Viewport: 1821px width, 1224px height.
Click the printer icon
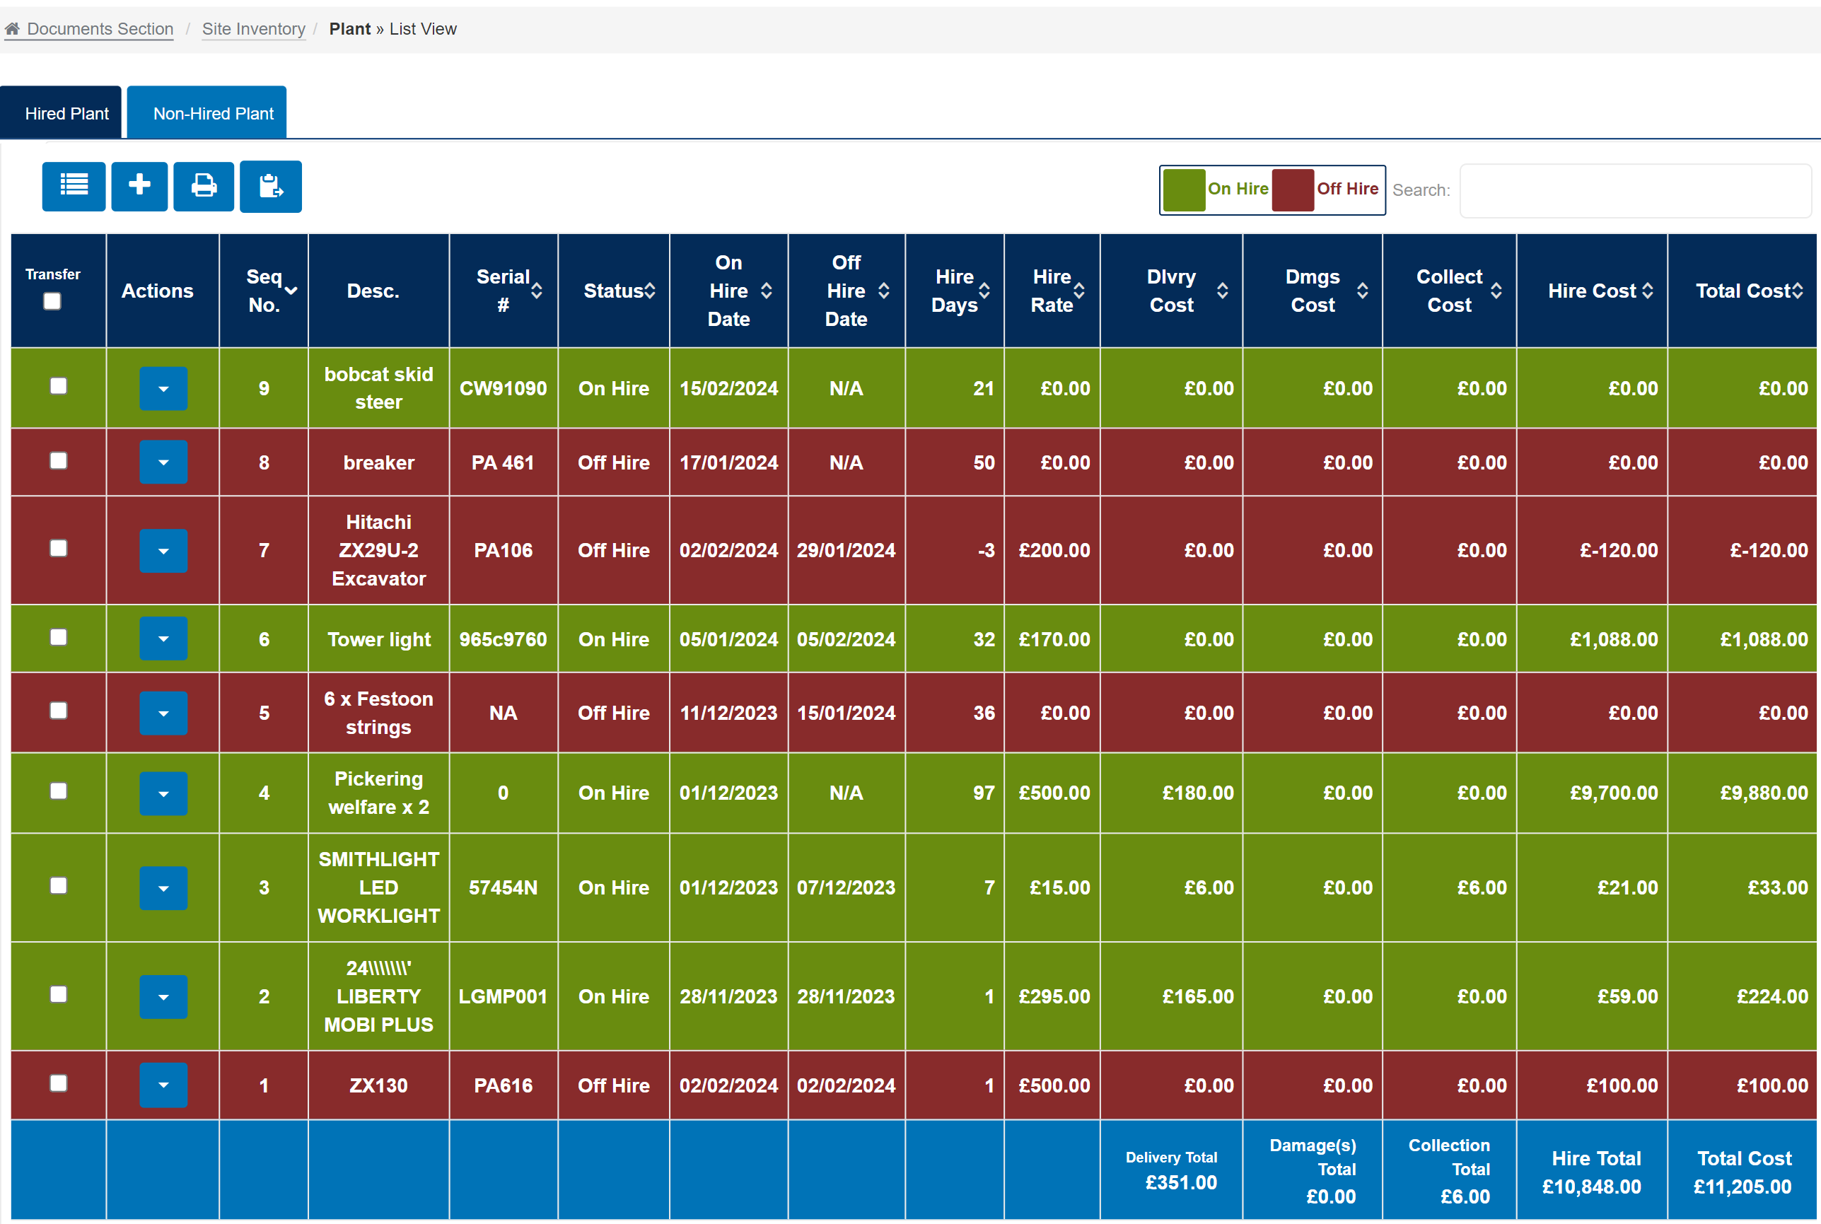[x=203, y=186]
